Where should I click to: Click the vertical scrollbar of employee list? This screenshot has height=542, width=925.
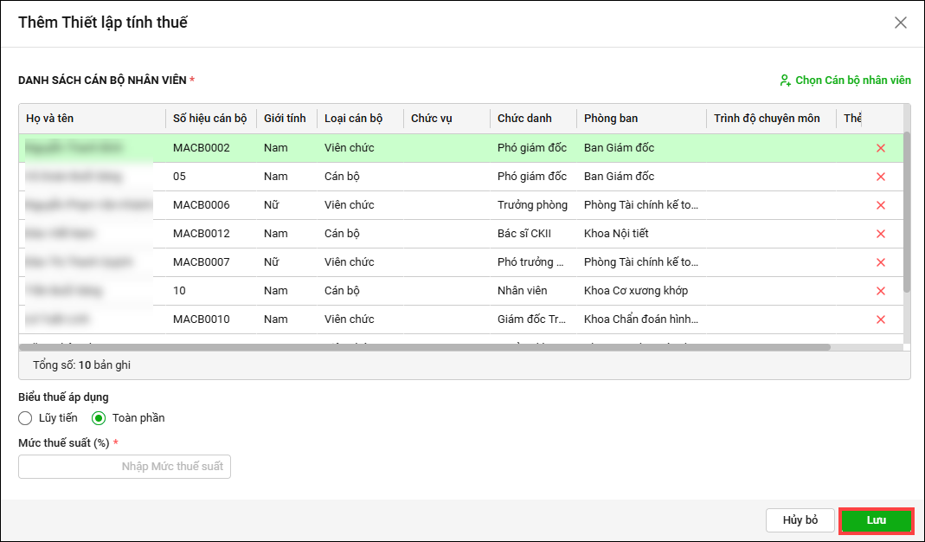click(906, 212)
